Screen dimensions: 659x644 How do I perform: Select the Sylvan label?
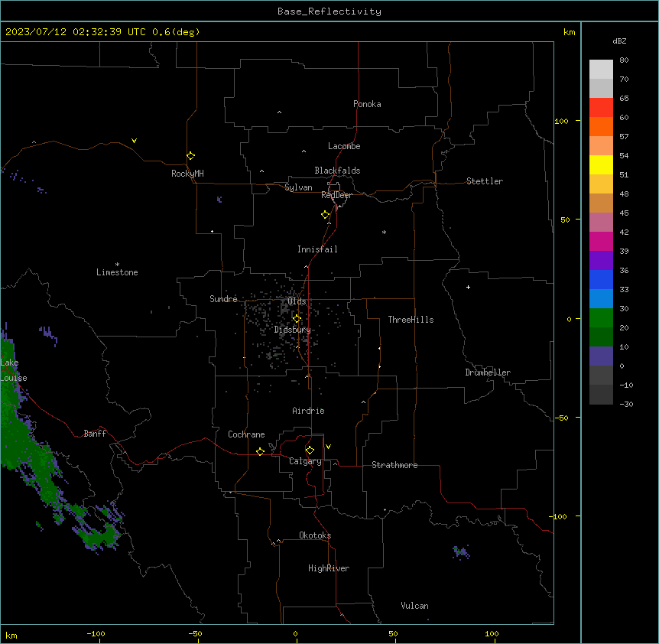click(298, 187)
